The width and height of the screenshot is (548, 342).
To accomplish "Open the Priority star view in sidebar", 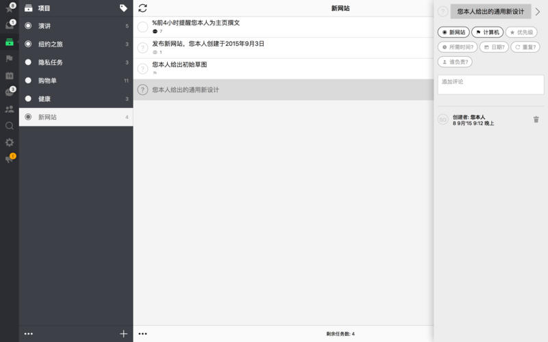I will pos(10,8).
